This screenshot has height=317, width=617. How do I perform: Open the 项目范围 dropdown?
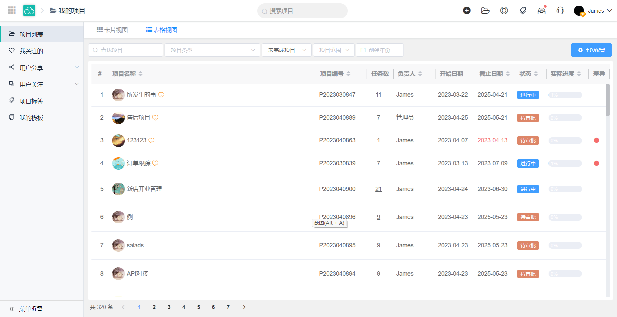click(x=334, y=50)
